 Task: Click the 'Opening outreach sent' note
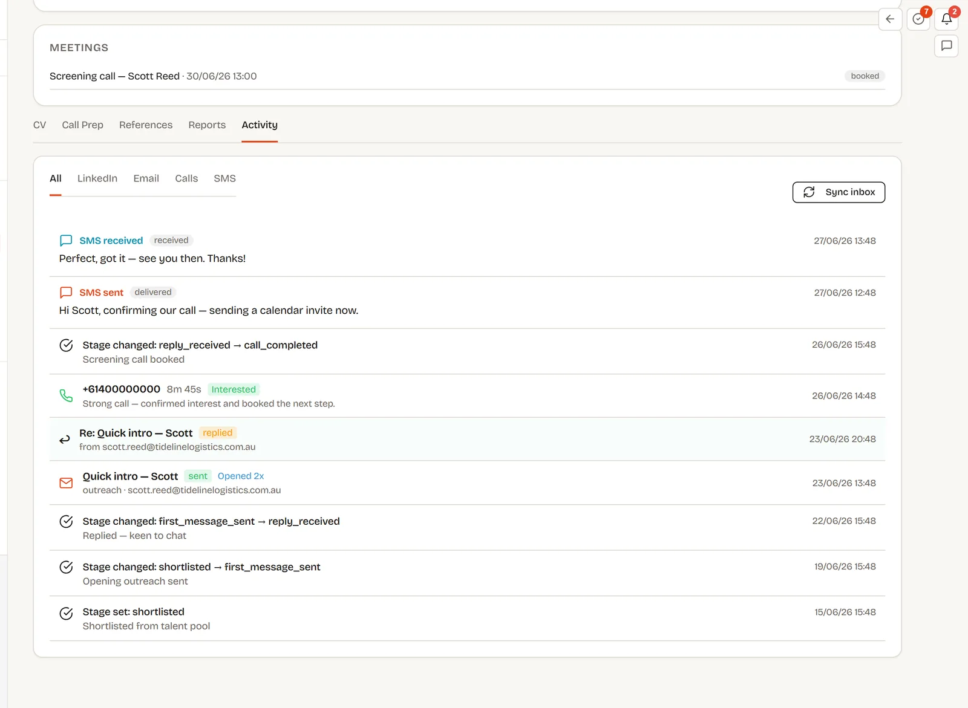[136, 582]
